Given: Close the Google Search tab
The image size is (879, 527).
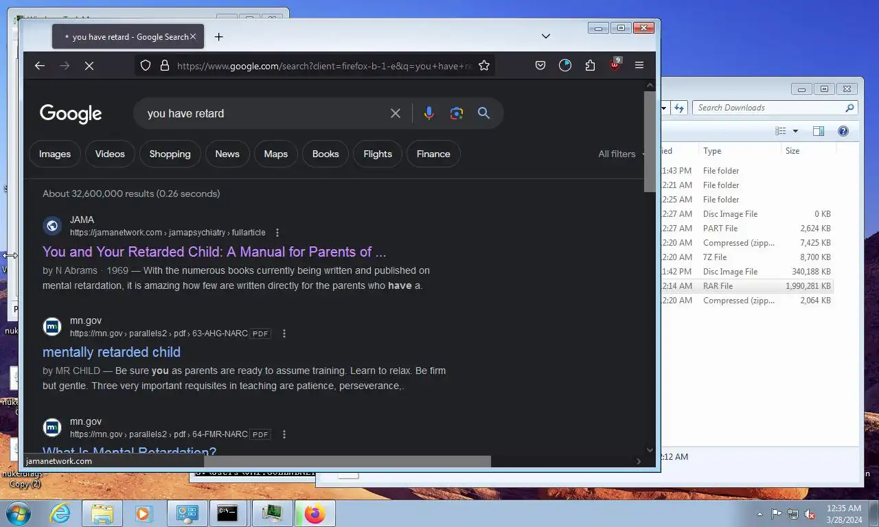Looking at the screenshot, I should click(193, 36).
